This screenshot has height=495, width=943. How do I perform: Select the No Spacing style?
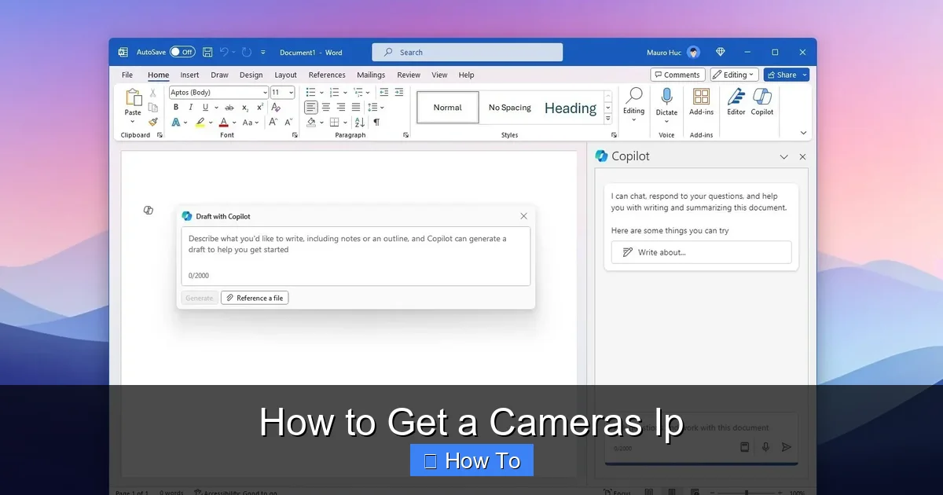pyautogui.click(x=510, y=108)
